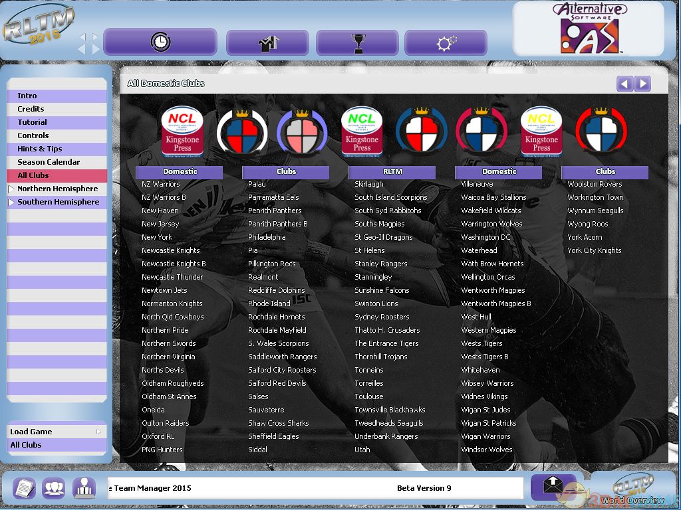Select Sydney Roosters club
This screenshot has height=510, width=681.
coord(382,317)
